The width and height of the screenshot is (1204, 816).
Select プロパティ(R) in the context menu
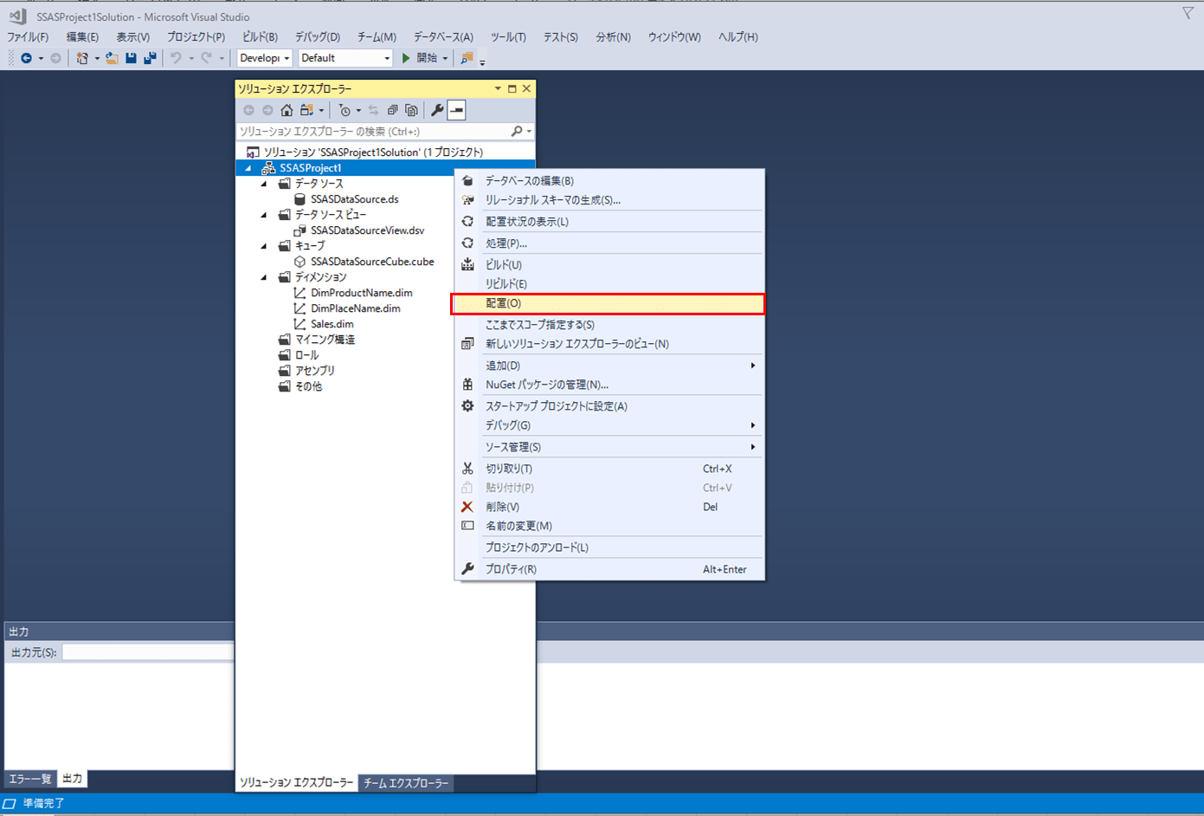[x=609, y=569]
